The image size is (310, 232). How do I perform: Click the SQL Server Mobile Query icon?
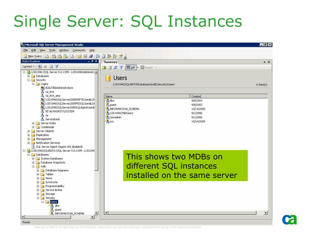(x=72, y=56)
